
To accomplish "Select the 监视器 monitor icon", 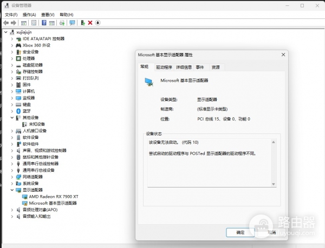I will tap(18, 98).
